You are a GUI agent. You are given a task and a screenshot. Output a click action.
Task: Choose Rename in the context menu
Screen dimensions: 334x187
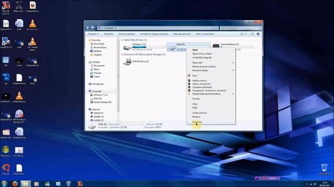(x=196, y=117)
